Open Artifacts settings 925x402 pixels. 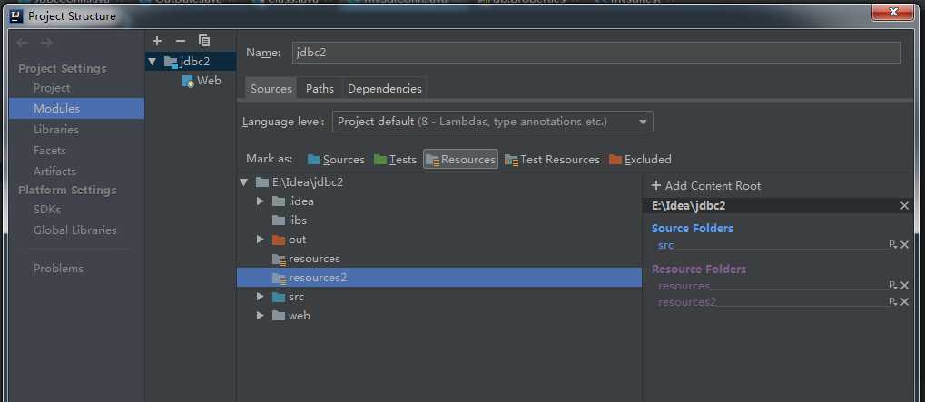tap(54, 171)
